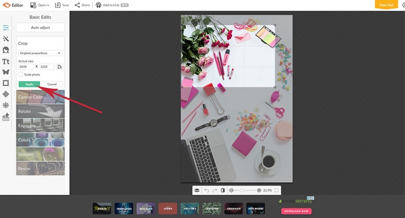
Task: Open the Rotate section
Action: [41, 111]
